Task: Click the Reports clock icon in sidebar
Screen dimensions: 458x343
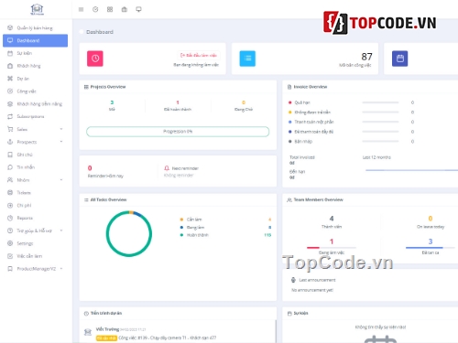Action: pos(10,218)
